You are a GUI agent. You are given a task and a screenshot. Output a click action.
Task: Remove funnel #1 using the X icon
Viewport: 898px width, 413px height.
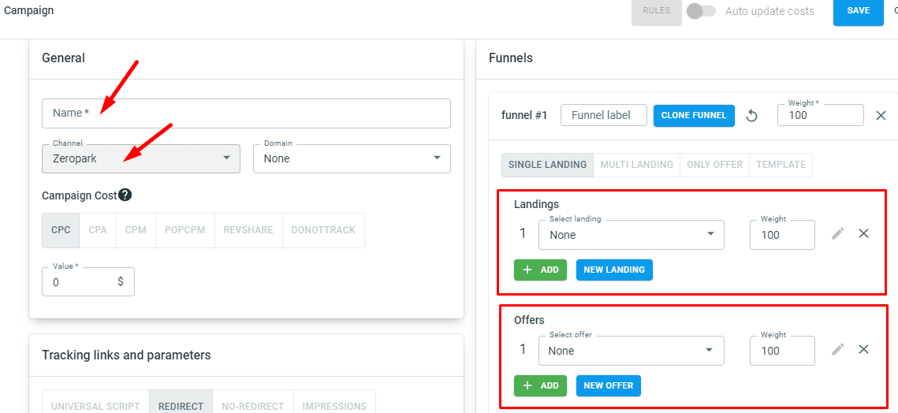881,116
